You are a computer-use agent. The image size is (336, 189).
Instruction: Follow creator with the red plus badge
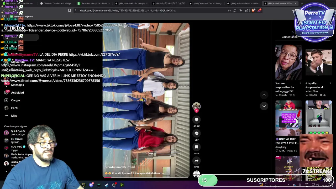pos(196,111)
